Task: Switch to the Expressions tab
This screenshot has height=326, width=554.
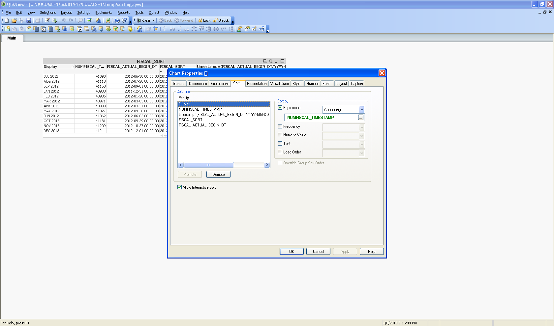Action: tap(220, 84)
